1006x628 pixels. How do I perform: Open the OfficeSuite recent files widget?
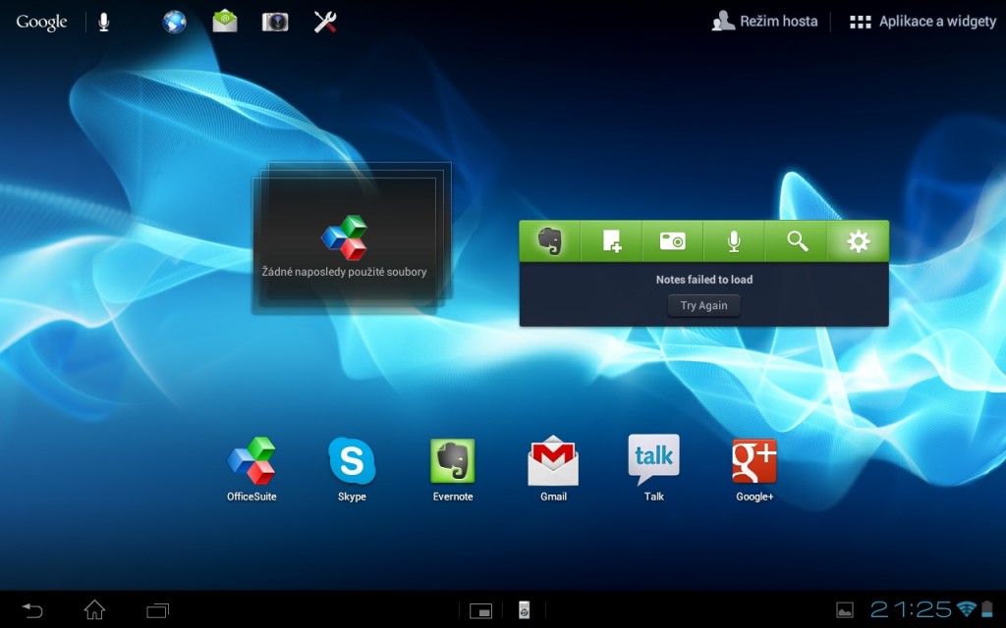[x=352, y=237]
